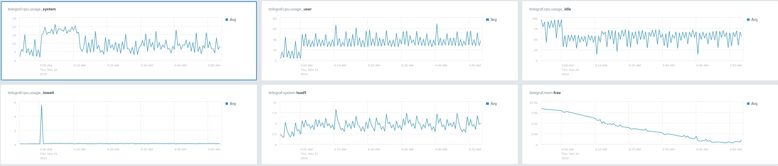Screen dimensions: 778x166
Task: Toggle Avg series in usage_idle chart legend
Action: click(x=752, y=20)
